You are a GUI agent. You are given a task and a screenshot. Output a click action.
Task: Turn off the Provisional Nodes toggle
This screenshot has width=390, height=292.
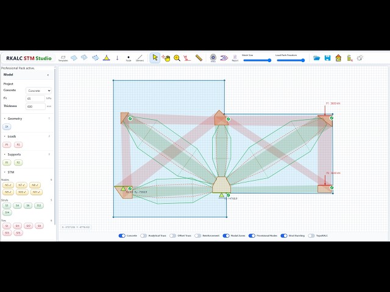pyautogui.click(x=252, y=235)
